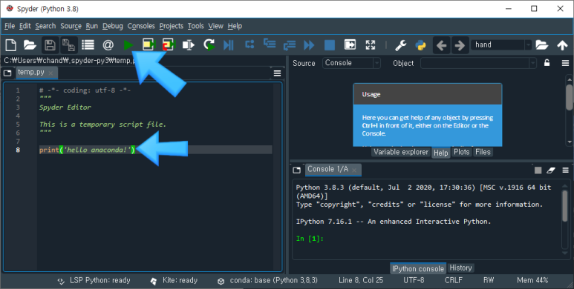Image resolution: width=574 pixels, height=289 pixels.
Task: Toggle the Help pane lock icon
Action: pyautogui.click(x=547, y=63)
